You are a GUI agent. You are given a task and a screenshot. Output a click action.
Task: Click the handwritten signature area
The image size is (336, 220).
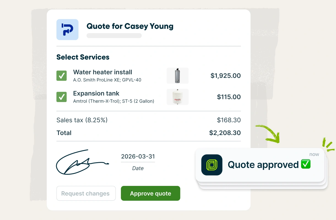[x=81, y=163]
